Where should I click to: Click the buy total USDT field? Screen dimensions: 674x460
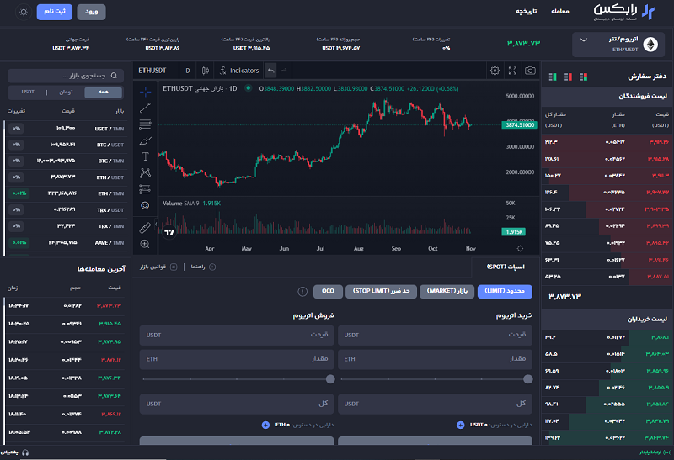[x=435, y=404]
